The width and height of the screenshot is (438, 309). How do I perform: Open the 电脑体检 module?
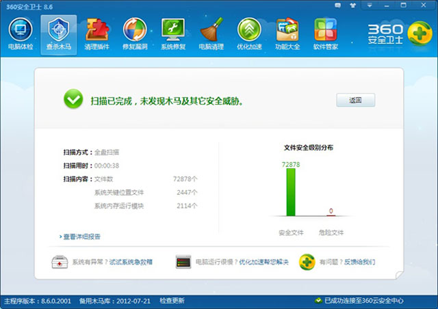(21, 33)
